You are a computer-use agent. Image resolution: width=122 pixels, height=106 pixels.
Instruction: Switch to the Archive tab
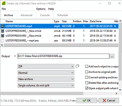pos(8,15)
